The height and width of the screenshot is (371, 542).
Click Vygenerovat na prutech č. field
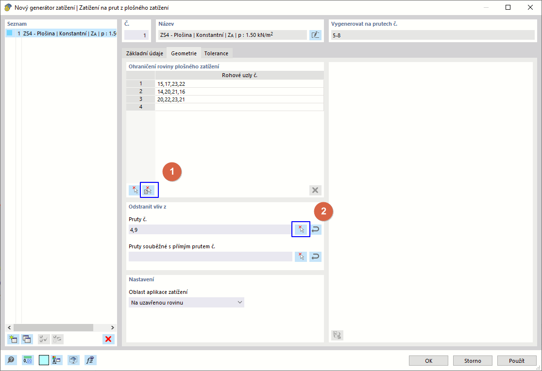click(x=433, y=35)
